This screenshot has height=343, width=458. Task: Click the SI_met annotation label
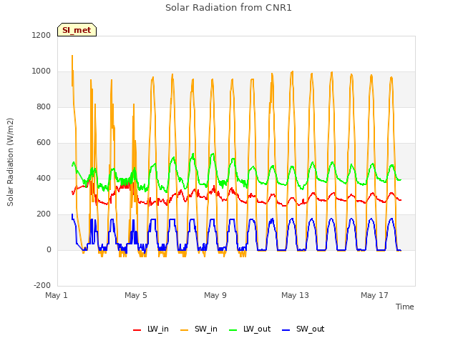pyautogui.click(x=77, y=30)
